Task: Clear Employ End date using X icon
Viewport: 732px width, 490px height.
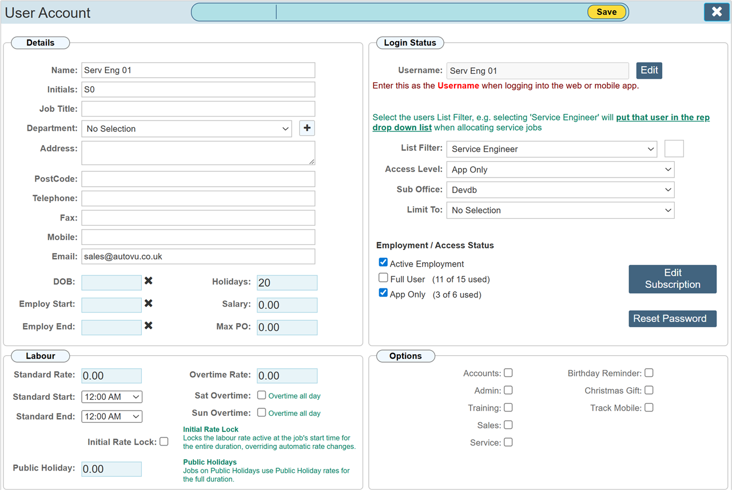Action: (148, 326)
